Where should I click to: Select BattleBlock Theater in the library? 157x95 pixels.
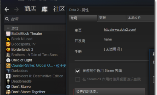tap(27, 34)
